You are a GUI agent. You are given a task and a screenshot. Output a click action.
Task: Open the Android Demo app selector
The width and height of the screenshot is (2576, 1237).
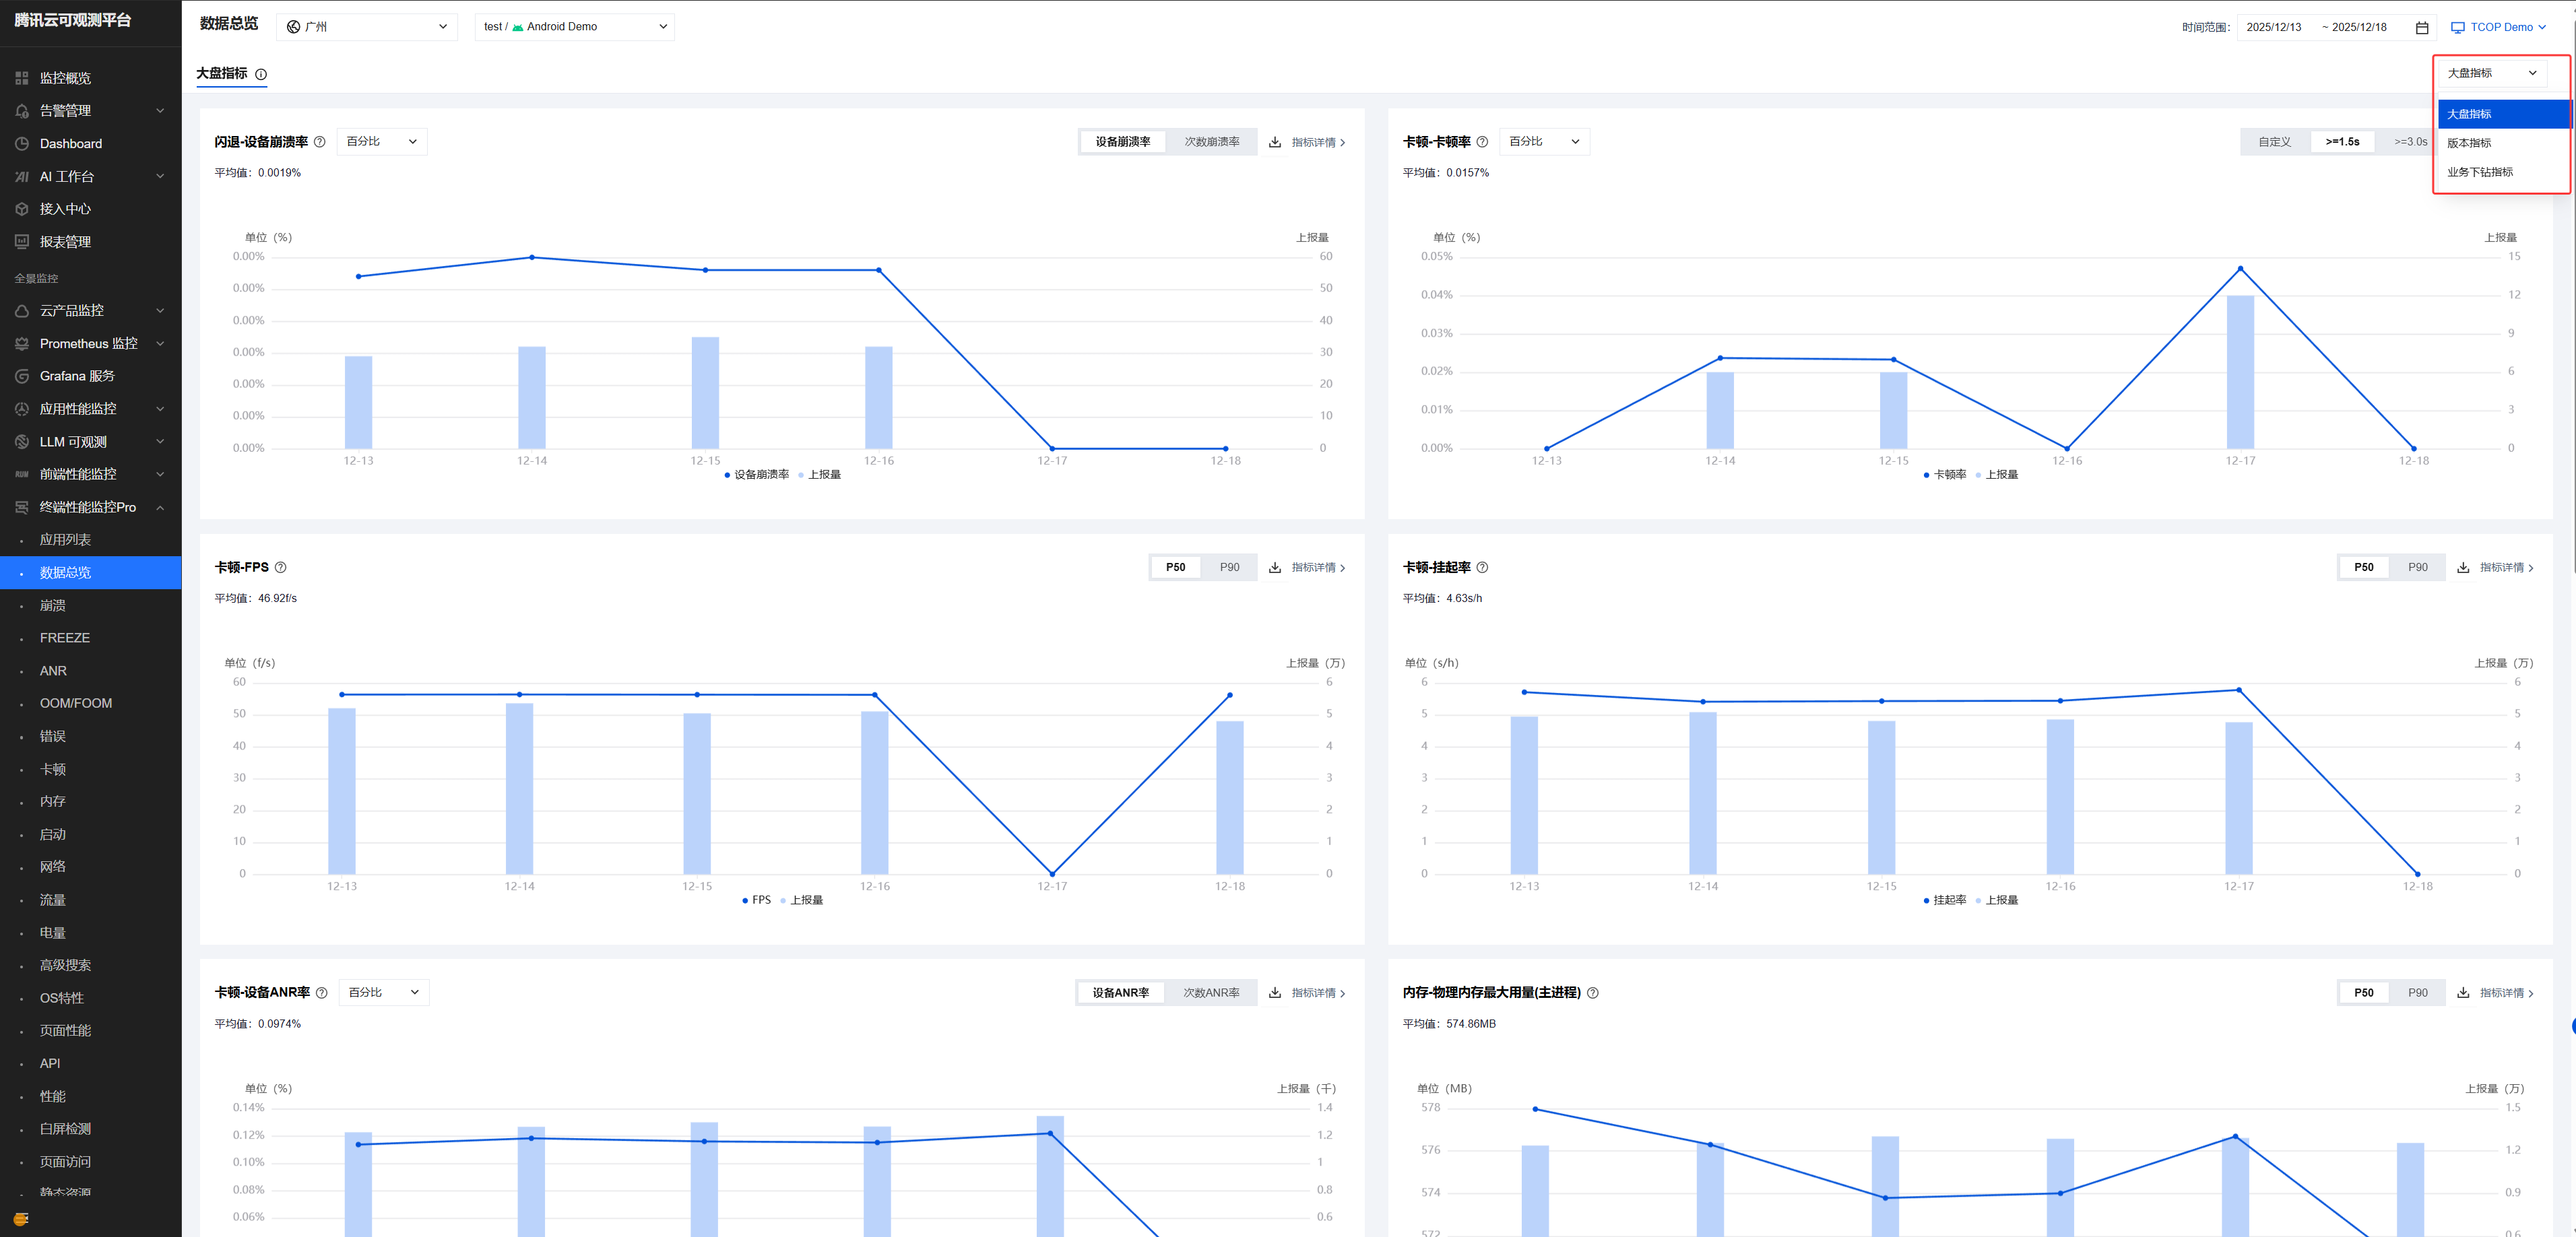[x=574, y=27]
